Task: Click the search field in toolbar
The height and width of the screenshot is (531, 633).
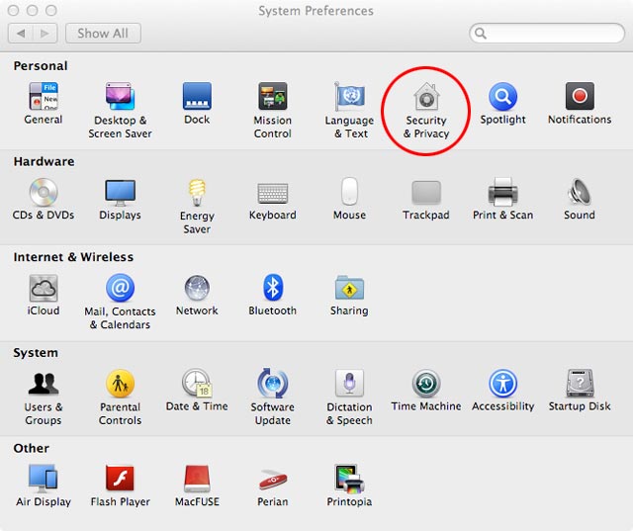Action: 549,34
